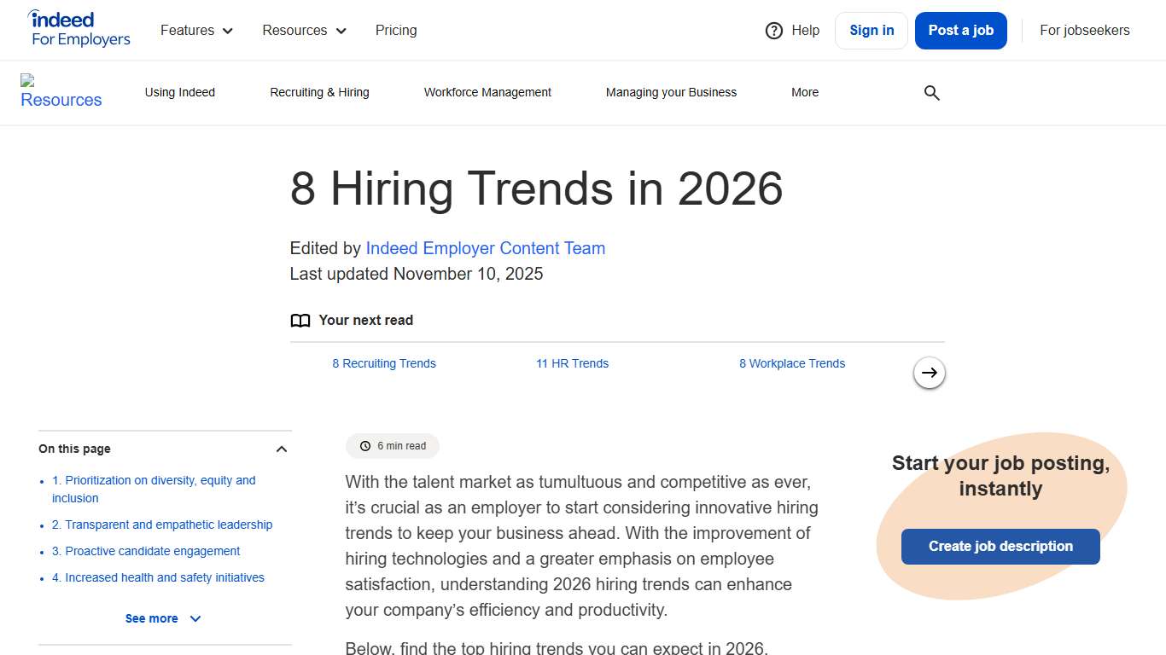Image resolution: width=1166 pixels, height=655 pixels.
Task: Expand the Features dropdown
Action: coord(196,30)
